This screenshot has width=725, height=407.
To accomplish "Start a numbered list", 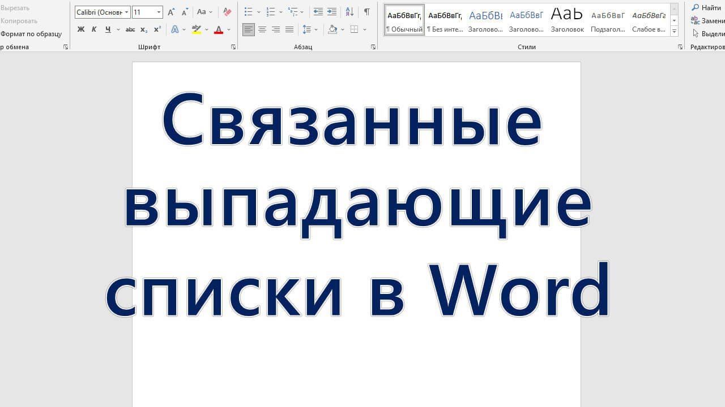I will 271,12.
